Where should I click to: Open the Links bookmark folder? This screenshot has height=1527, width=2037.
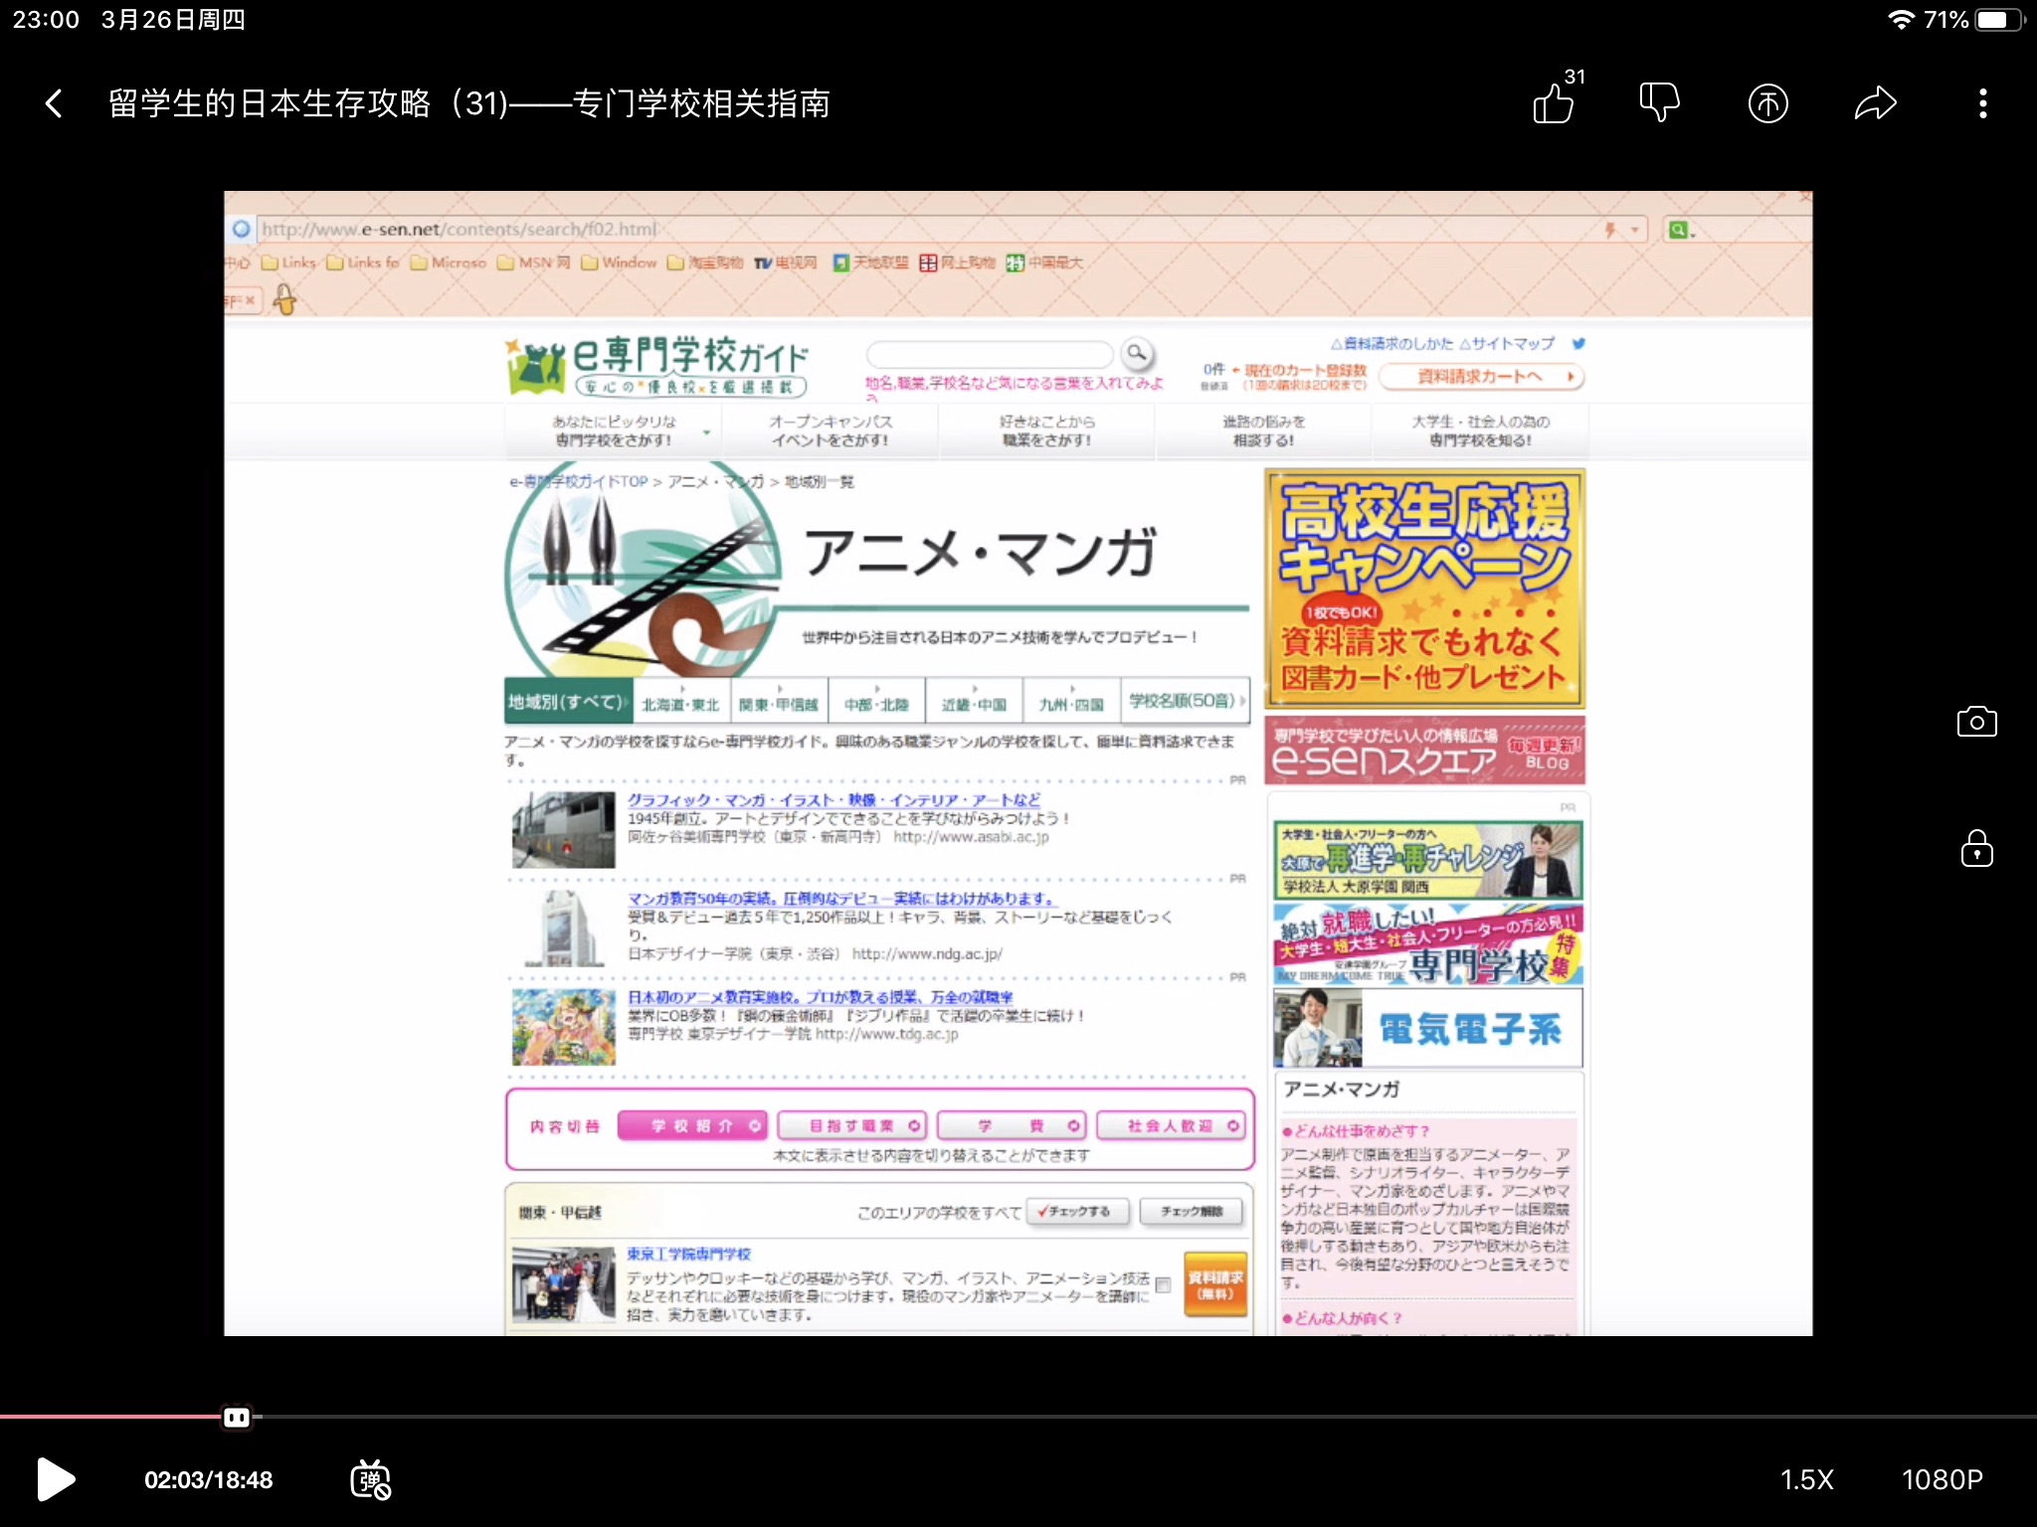288,262
